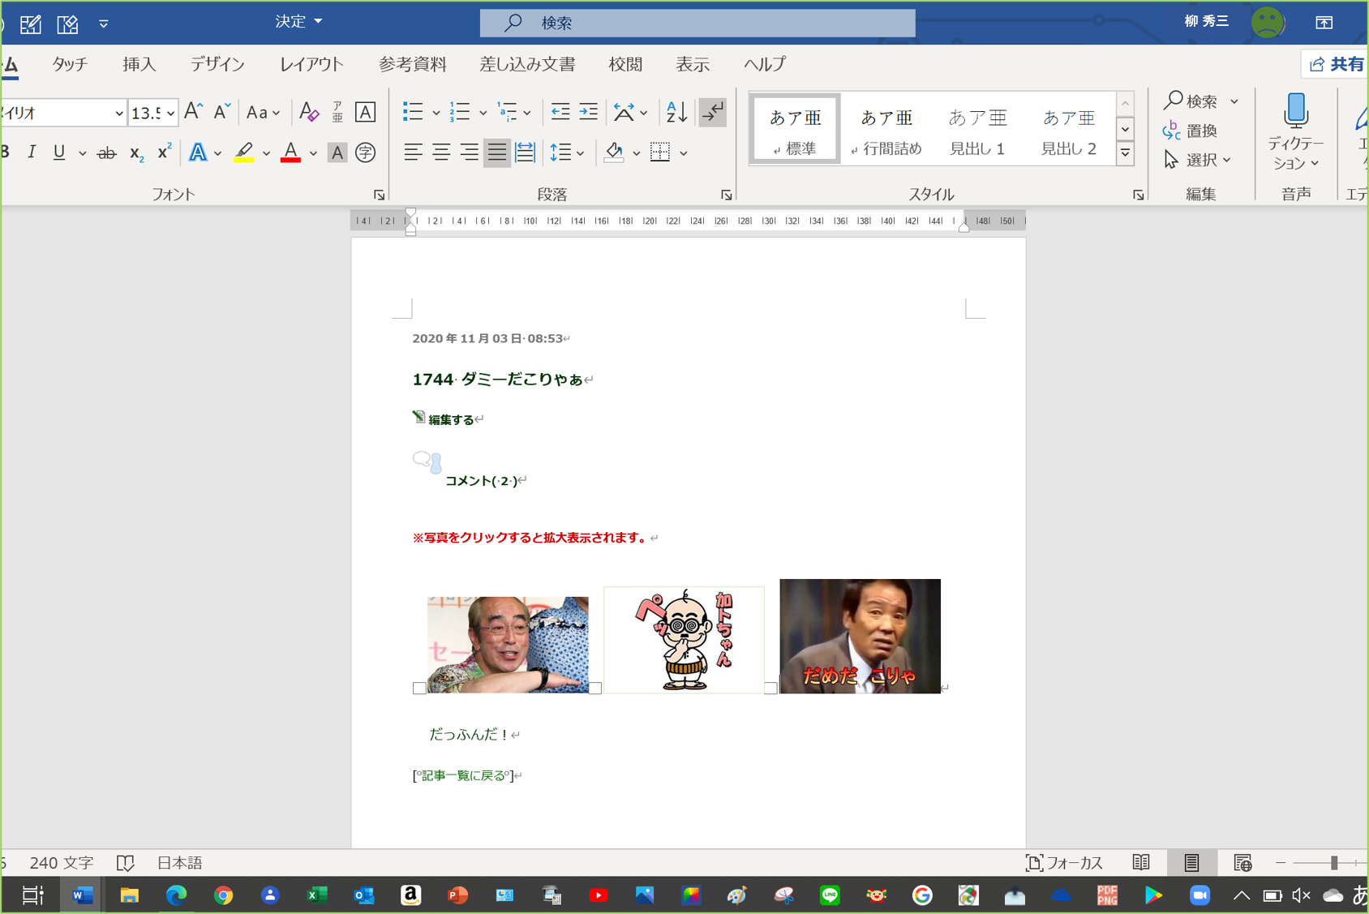The height and width of the screenshot is (914, 1369).
Task: Toggle underline formatting
Action: [59, 152]
